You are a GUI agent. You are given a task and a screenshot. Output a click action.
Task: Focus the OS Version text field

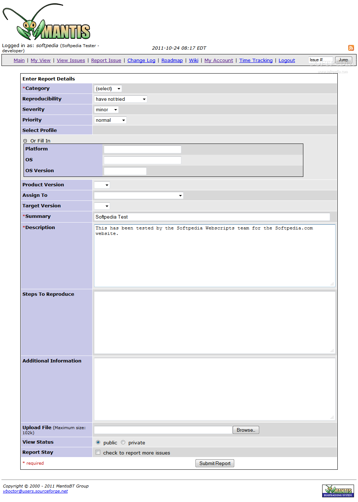(125, 171)
